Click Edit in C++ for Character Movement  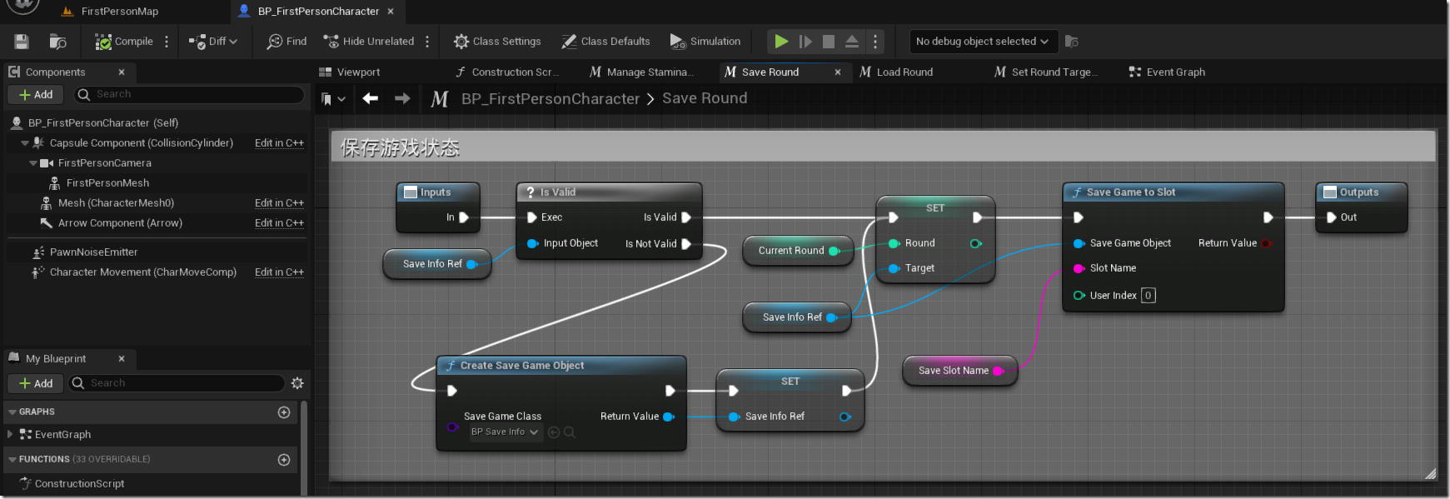[x=279, y=272]
